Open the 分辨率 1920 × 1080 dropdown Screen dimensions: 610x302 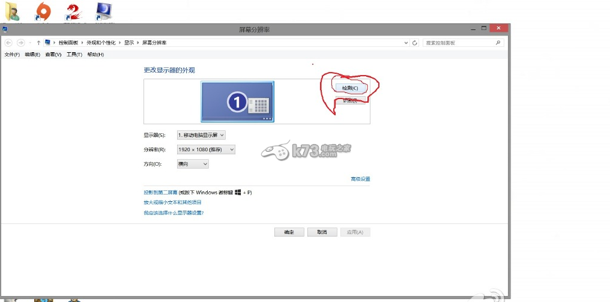click(206, 149)
